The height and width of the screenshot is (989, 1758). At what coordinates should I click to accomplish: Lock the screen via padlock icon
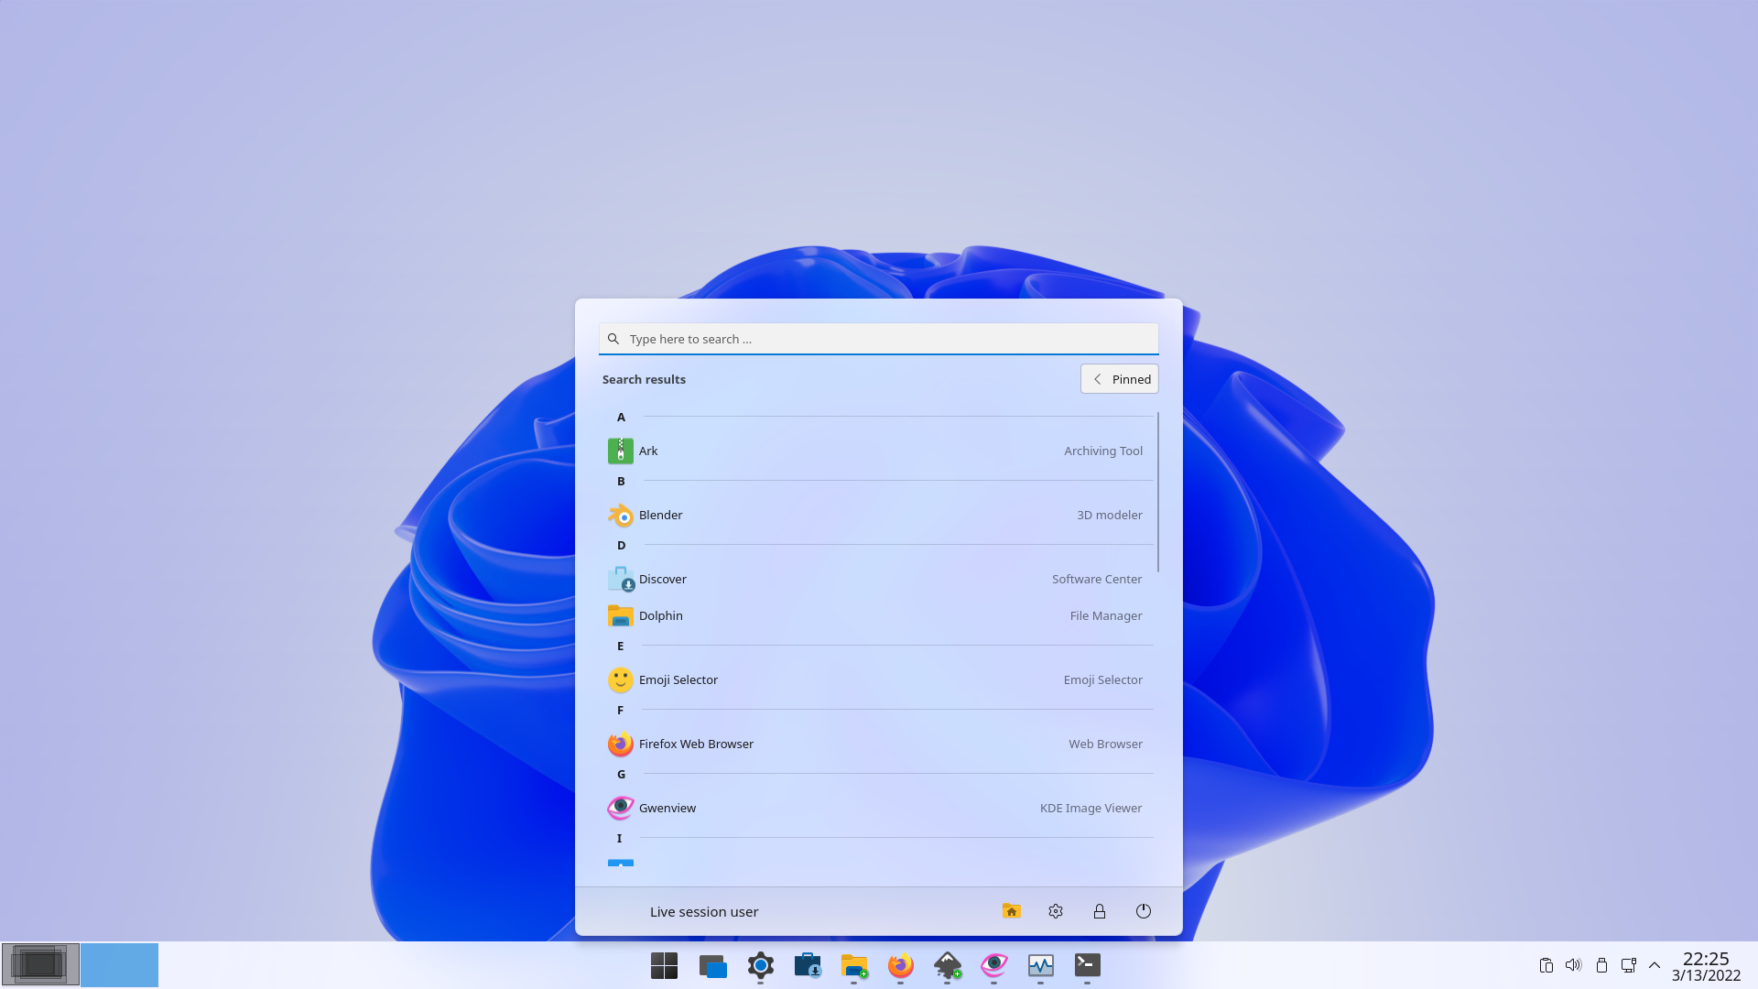point(1100,911)
